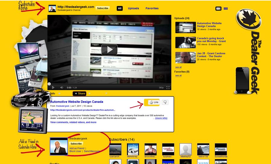Open subscriber turpinaut avatar
This screenshot has width=271, height=164.
click(x=168, y=149)
